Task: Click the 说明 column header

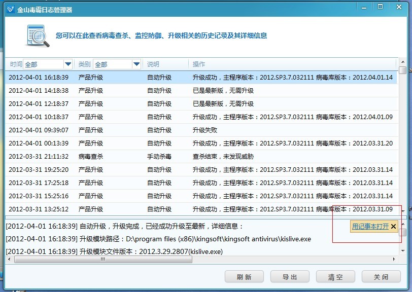Action: 153,64
